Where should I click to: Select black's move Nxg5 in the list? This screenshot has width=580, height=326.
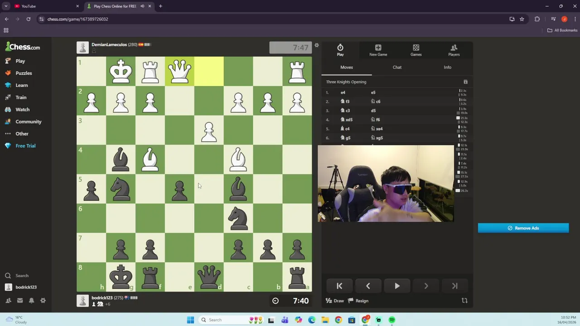(377, 138)
